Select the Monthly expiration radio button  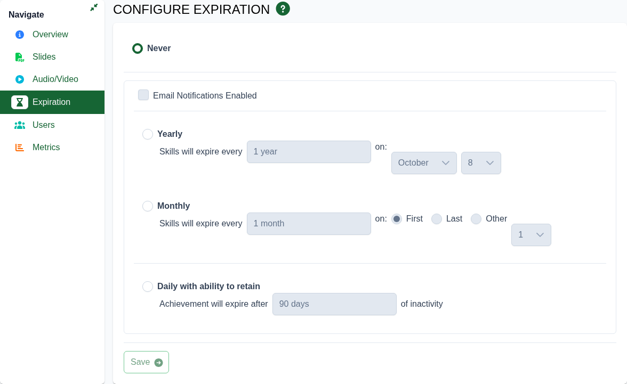coord(148,206)
